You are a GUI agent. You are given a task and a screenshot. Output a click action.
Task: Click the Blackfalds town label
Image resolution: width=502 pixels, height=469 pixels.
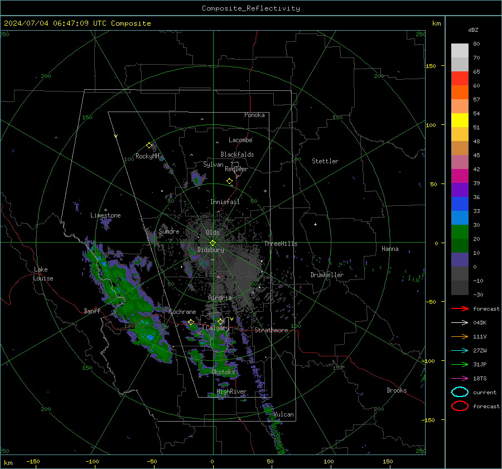pos(237,154)
